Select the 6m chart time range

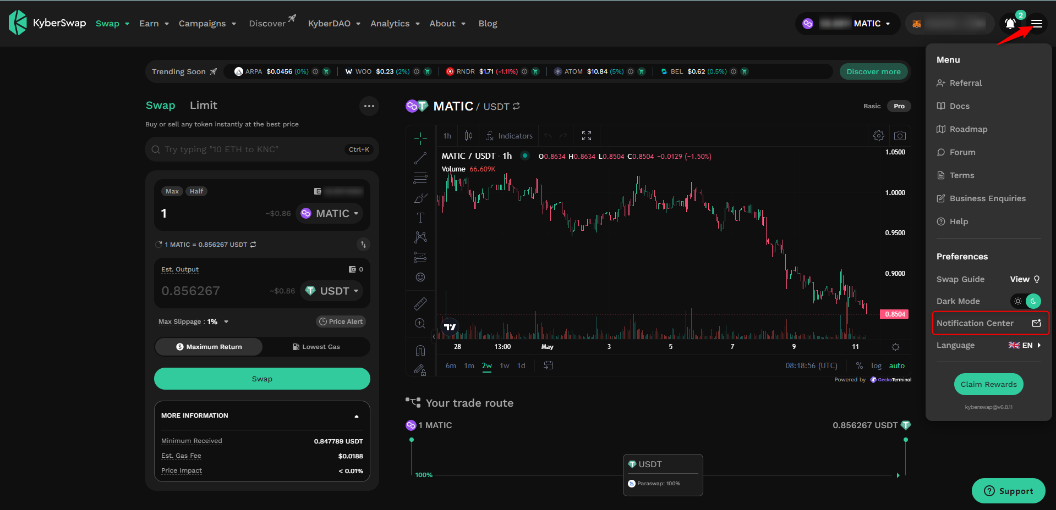[451, 365]
